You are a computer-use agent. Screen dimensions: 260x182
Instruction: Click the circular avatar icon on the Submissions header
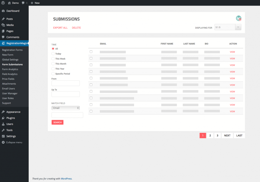(239, 18)
